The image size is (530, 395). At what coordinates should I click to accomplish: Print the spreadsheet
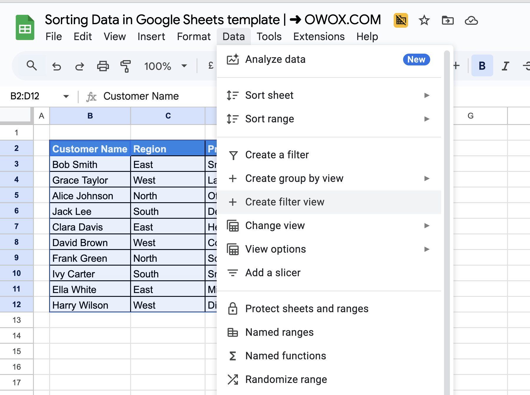[x=103, y=66]
